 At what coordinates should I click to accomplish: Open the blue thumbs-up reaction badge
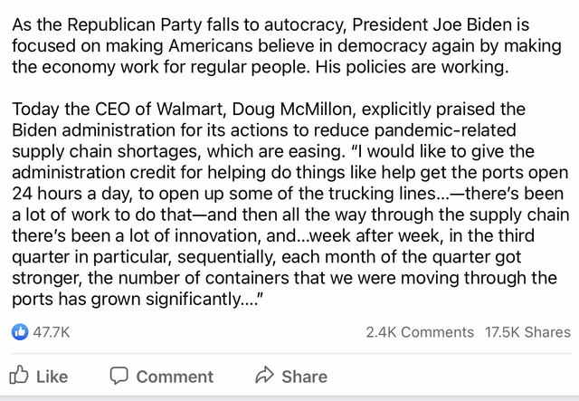tap(20, 331)
